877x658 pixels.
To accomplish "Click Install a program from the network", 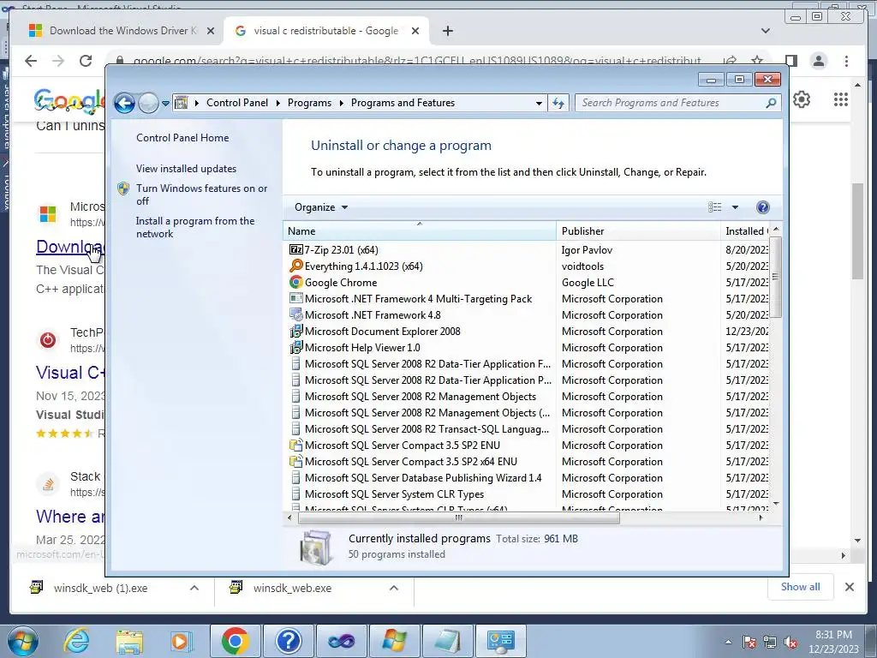I will click(195, 227).
